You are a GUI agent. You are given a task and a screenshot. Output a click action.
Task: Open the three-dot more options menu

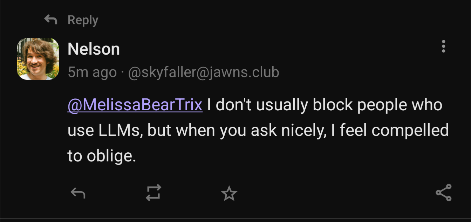click(443, 46)
